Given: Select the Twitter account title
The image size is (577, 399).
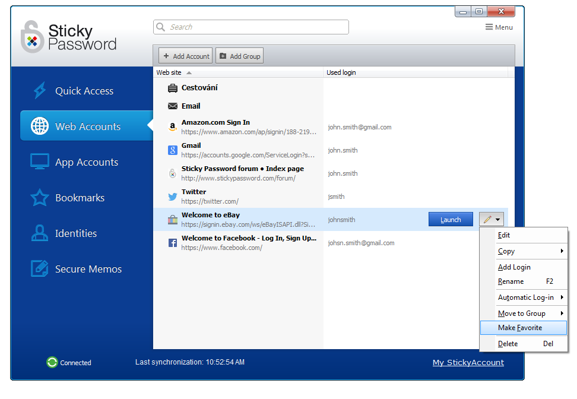Looking at the screenshot, I should [x=194, y=192].
